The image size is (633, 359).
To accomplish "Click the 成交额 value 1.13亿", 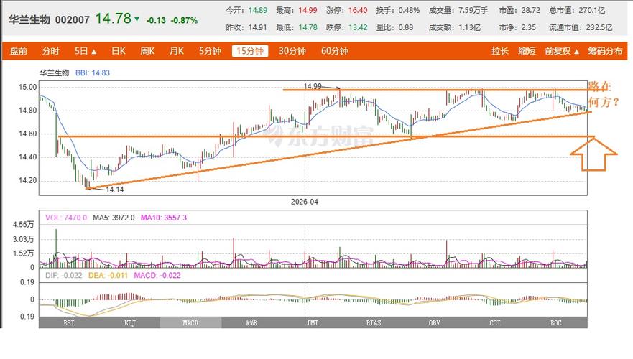I will [469, 27].
